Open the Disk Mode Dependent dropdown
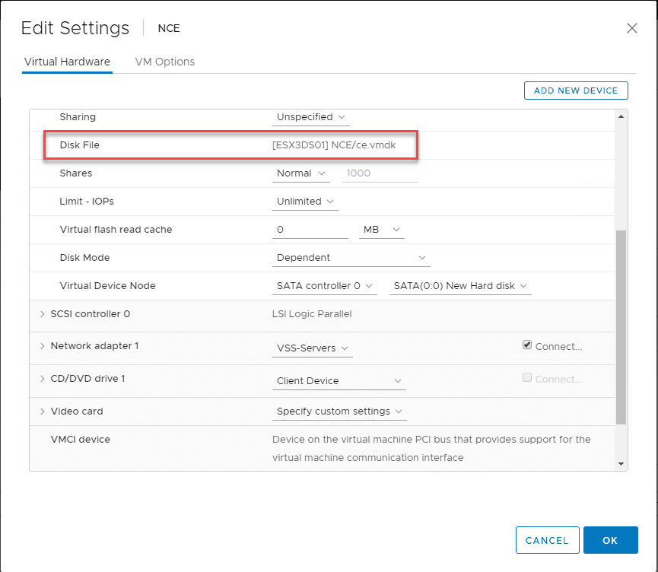658x572 pixels. pyautogui.click(x=351, y=258)
